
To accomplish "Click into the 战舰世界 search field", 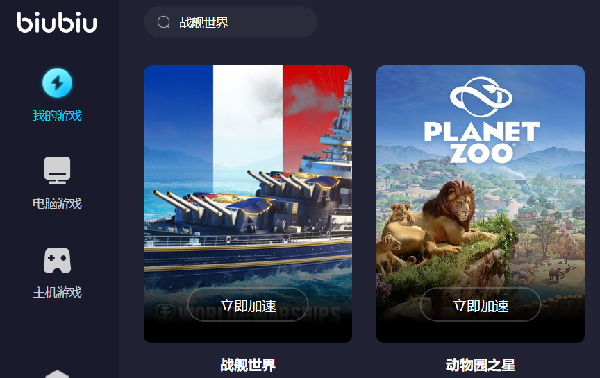I will click(231, 22).
